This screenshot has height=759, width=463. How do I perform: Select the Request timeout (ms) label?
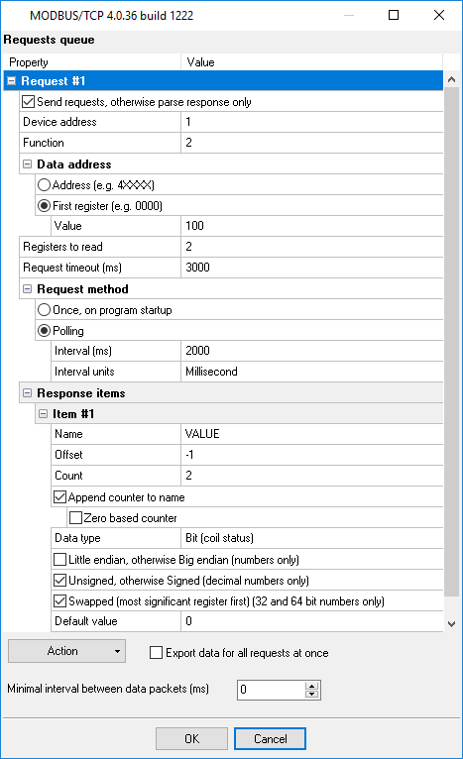(72, 268)
